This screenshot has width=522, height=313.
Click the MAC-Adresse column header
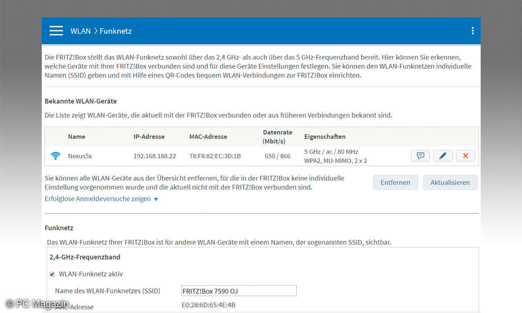[208, 137]
